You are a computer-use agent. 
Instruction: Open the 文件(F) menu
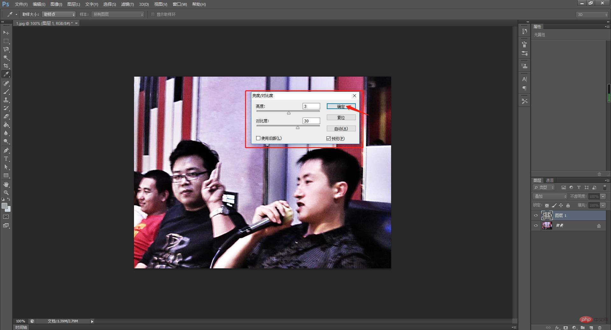click(x=21, y=4)
